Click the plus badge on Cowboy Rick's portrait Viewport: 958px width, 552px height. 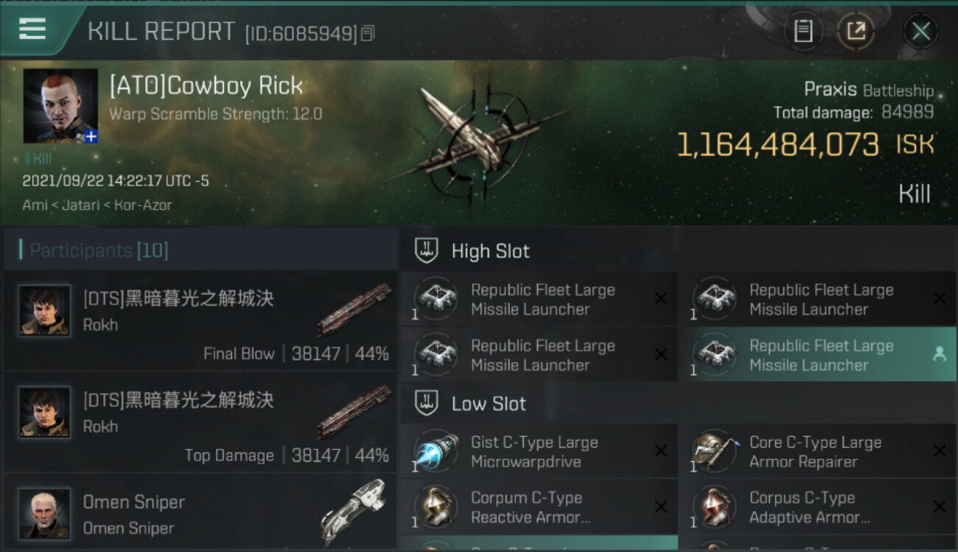click(x=91, y=136)
